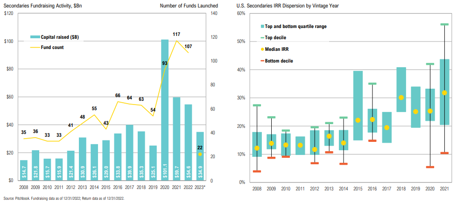This screenshot has height=203, width=457.
Task: Click the 2015 quartile range box
Action: pos(358,105)
